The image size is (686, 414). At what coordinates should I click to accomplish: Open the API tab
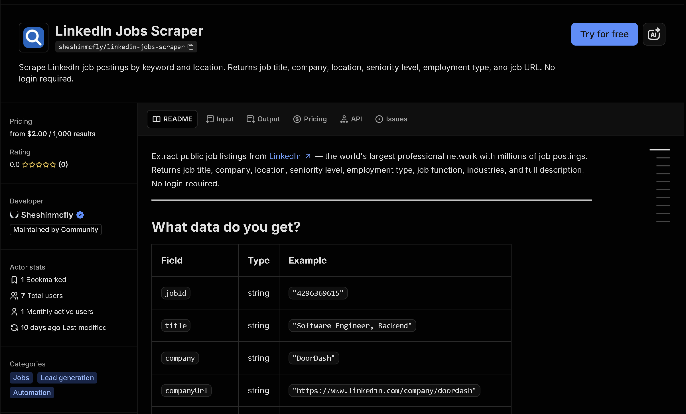351,119
